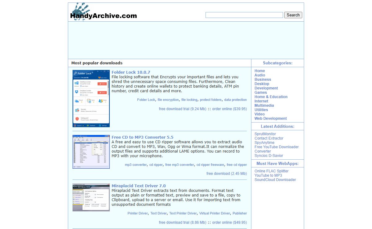
Task: Click the cd ripper tag
Action: (x=156, y=165)
